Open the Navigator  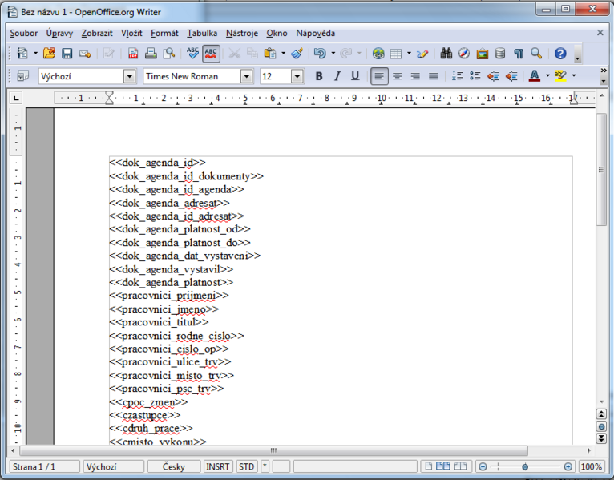tap(464, 53)
